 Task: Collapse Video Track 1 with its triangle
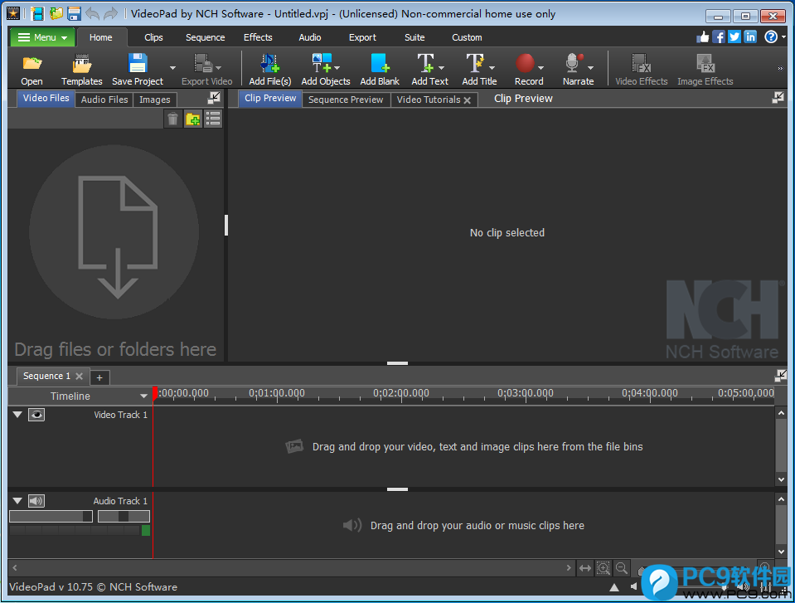pos(17,415)
